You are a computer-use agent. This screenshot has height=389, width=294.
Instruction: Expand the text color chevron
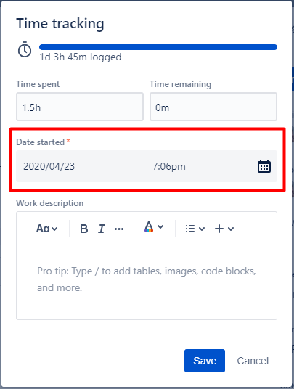(160, 226)
